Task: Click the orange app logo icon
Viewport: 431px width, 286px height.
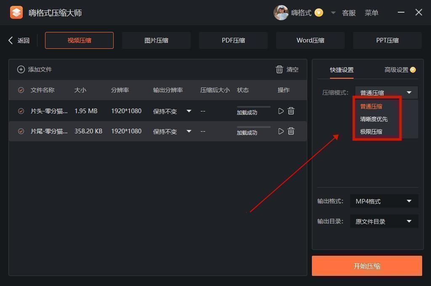Action: coord(16,13)
